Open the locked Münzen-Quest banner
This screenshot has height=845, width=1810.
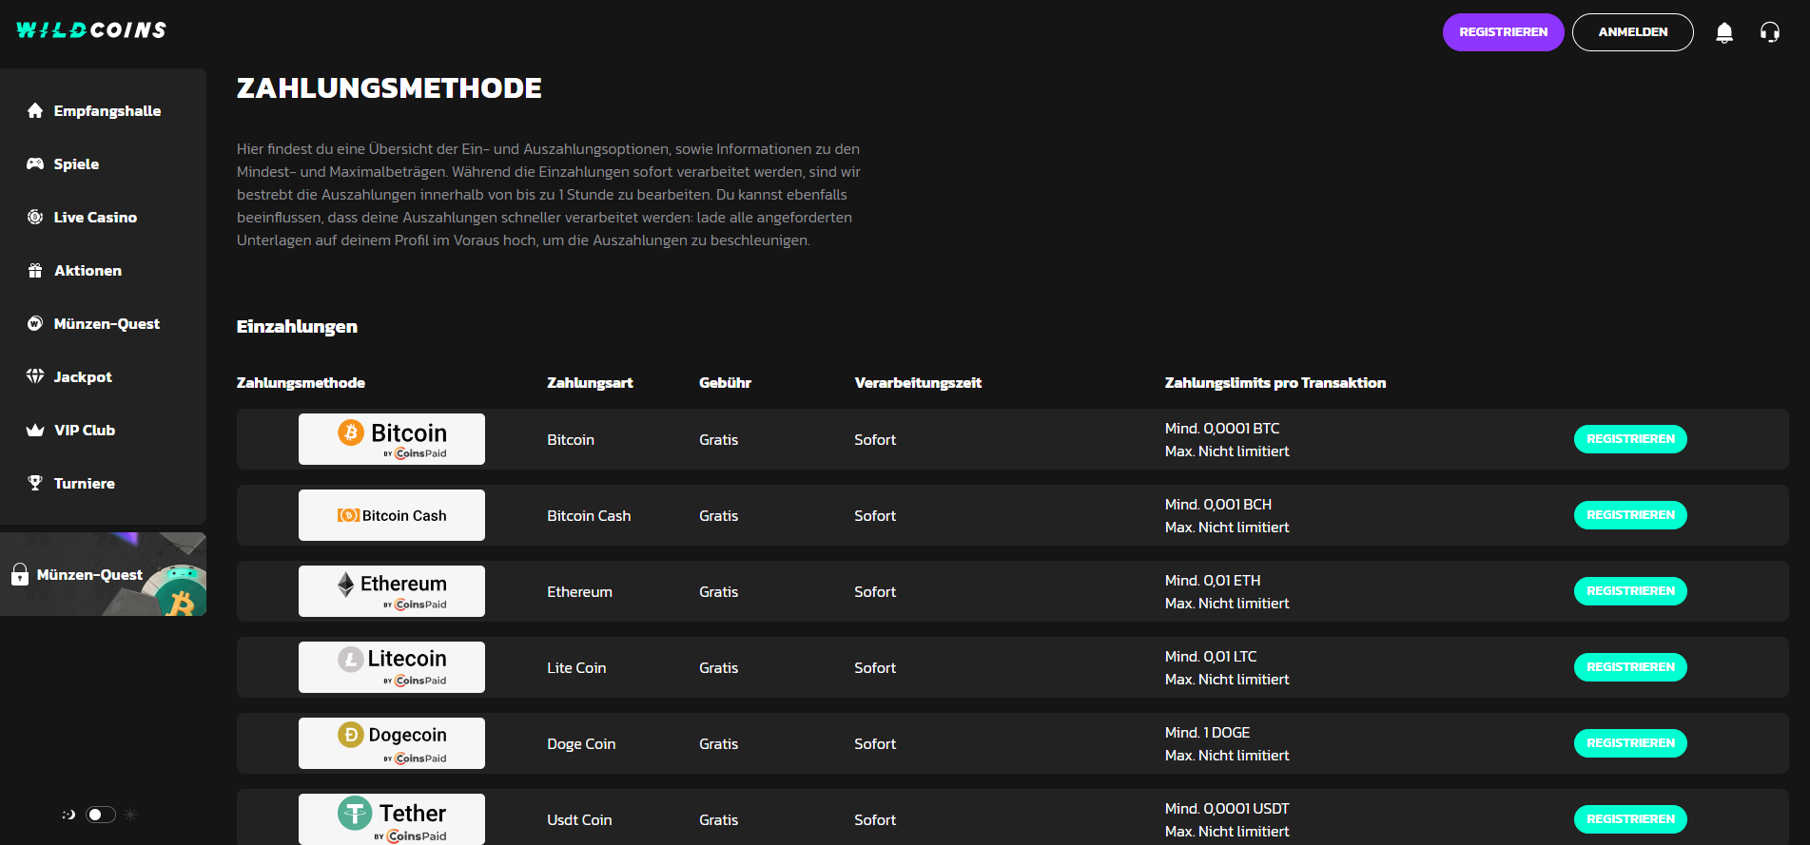tap(103, 574)
